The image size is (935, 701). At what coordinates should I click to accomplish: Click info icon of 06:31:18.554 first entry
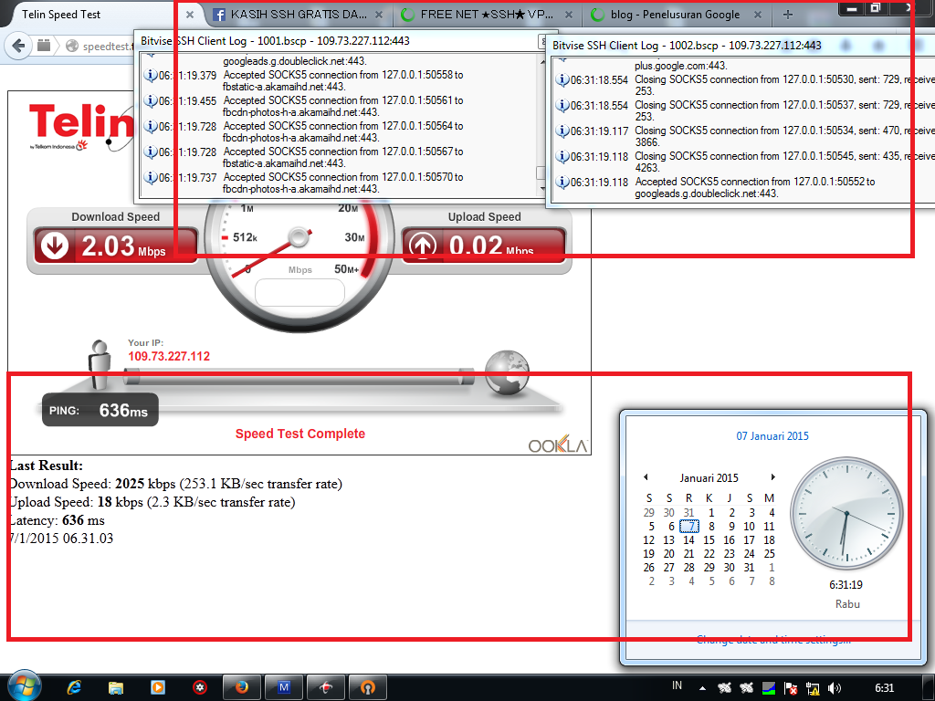point(562,80)
